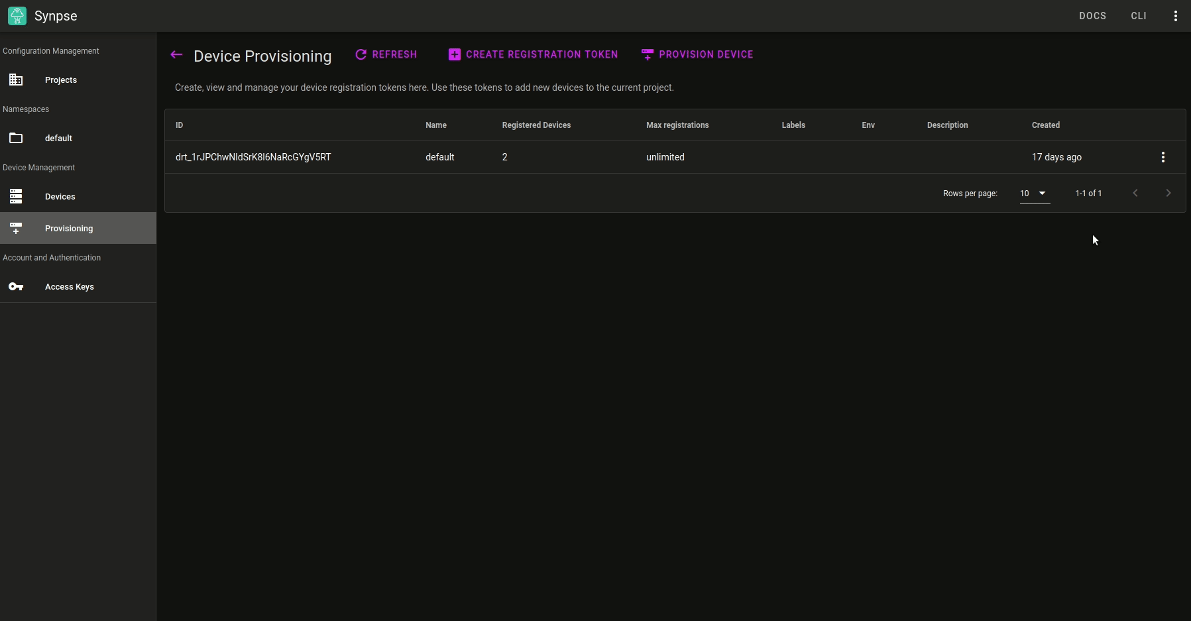
Task: Go to previous page of tokens
Action: click(x=1135, y=194)
